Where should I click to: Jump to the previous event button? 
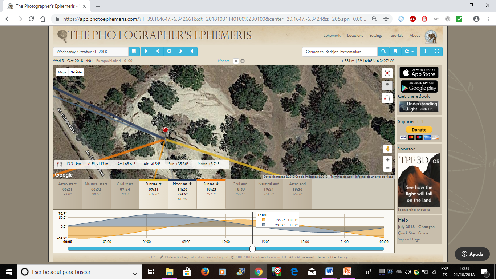tap(146, 52)
